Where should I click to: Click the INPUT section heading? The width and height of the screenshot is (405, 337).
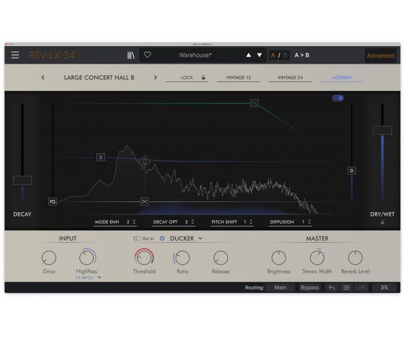68,239
